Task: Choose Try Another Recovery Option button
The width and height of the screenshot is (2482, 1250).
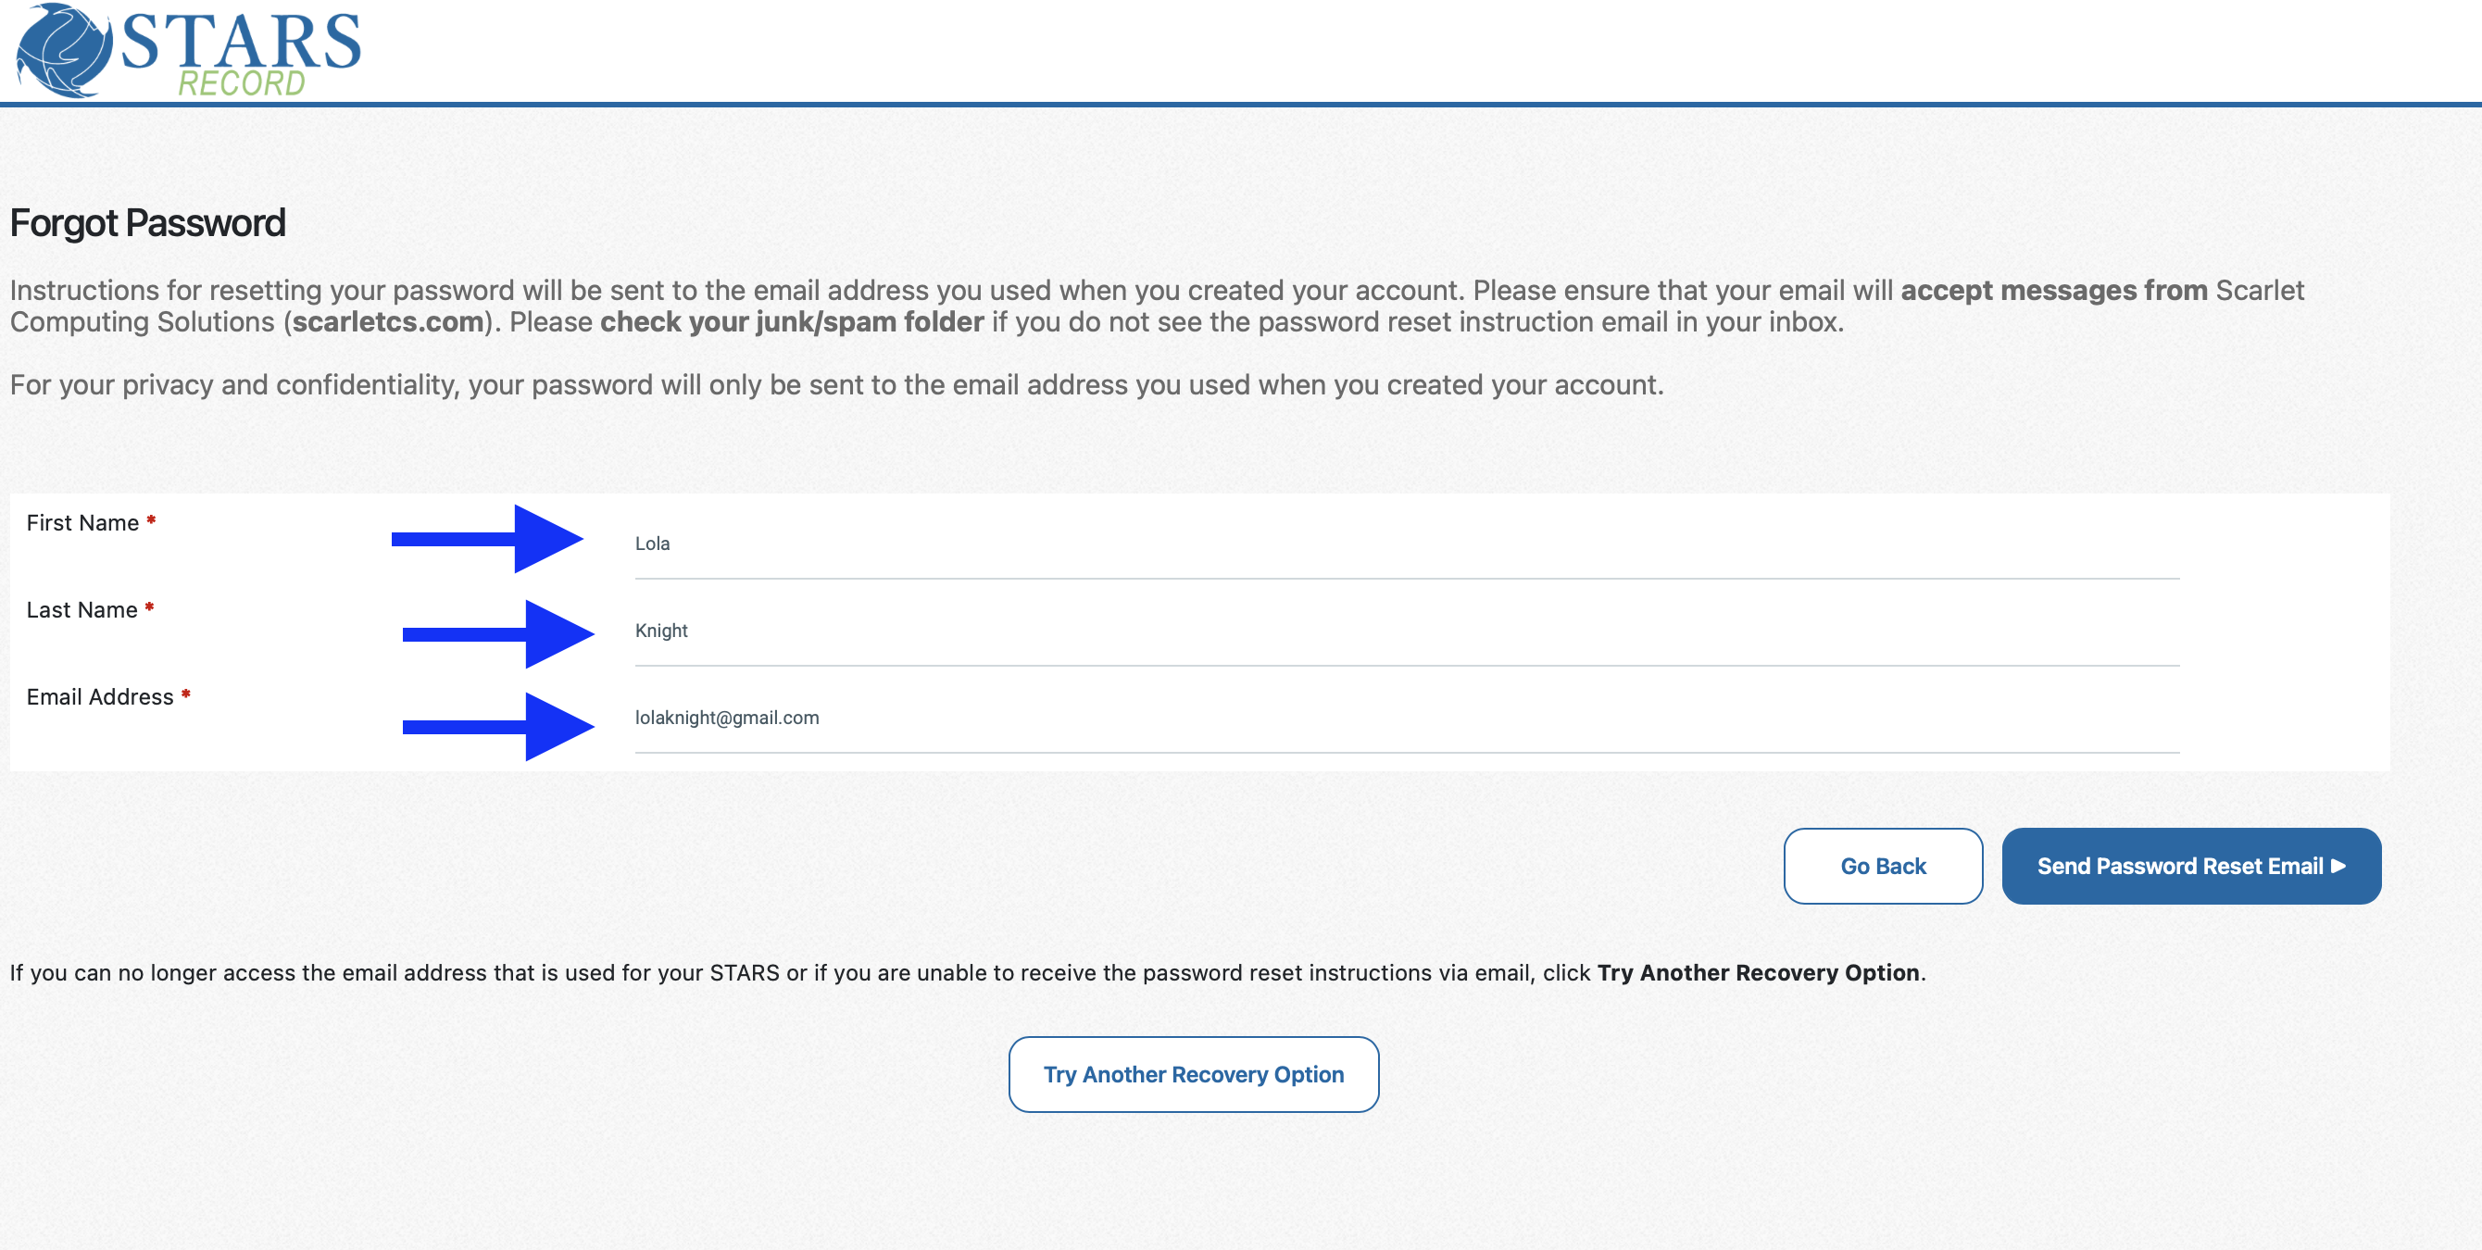Action: (x=1194, y=1075)
